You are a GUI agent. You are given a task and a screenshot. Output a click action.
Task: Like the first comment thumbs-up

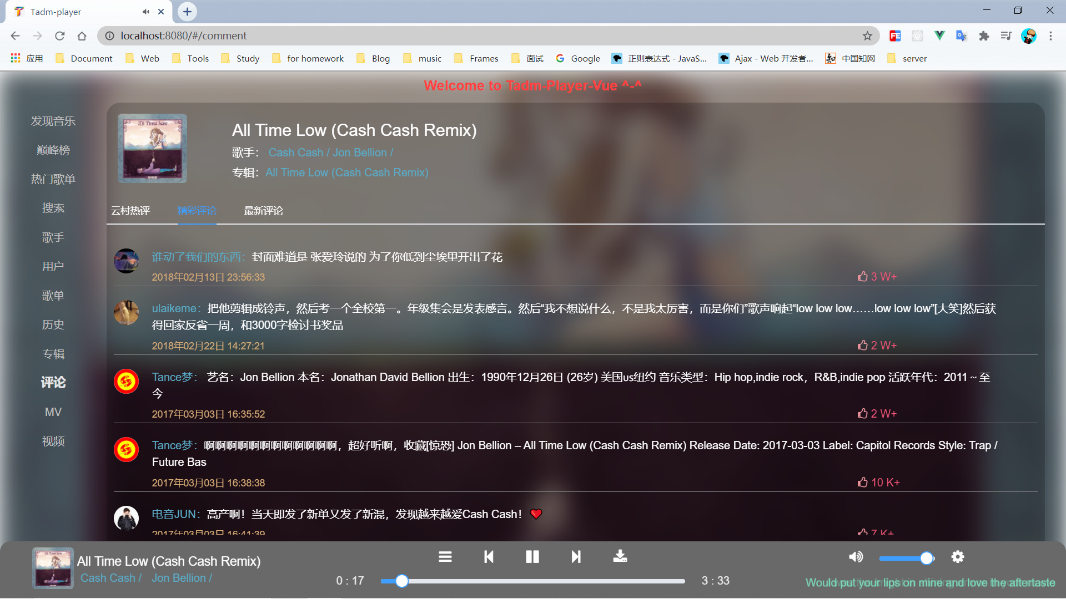[x=862, y=276]
